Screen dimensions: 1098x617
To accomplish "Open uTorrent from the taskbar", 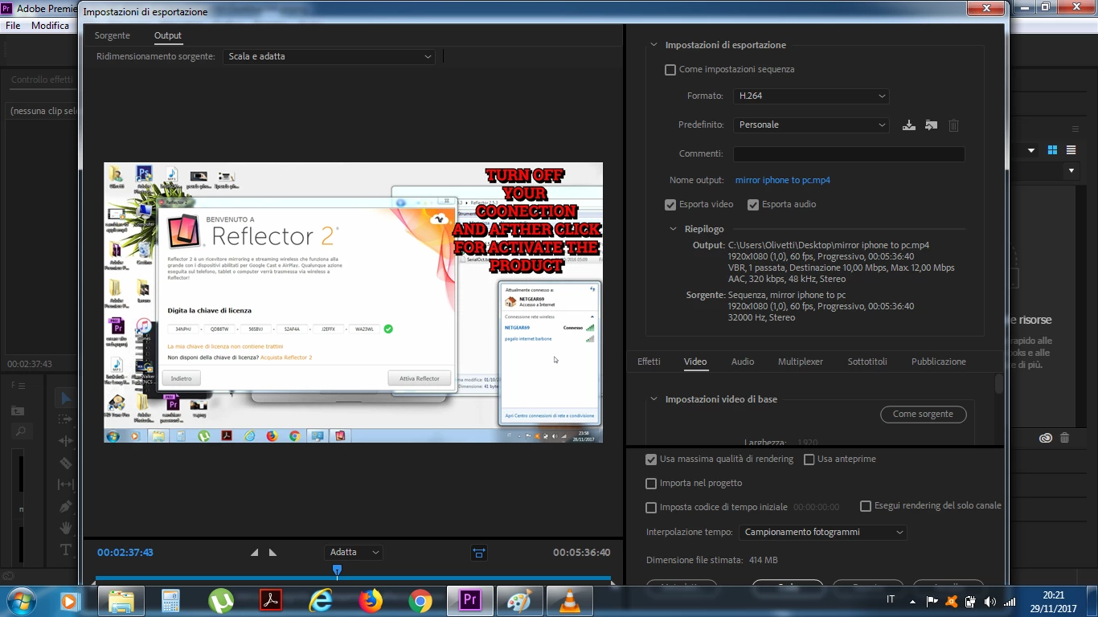I will (x=221, y=601).
